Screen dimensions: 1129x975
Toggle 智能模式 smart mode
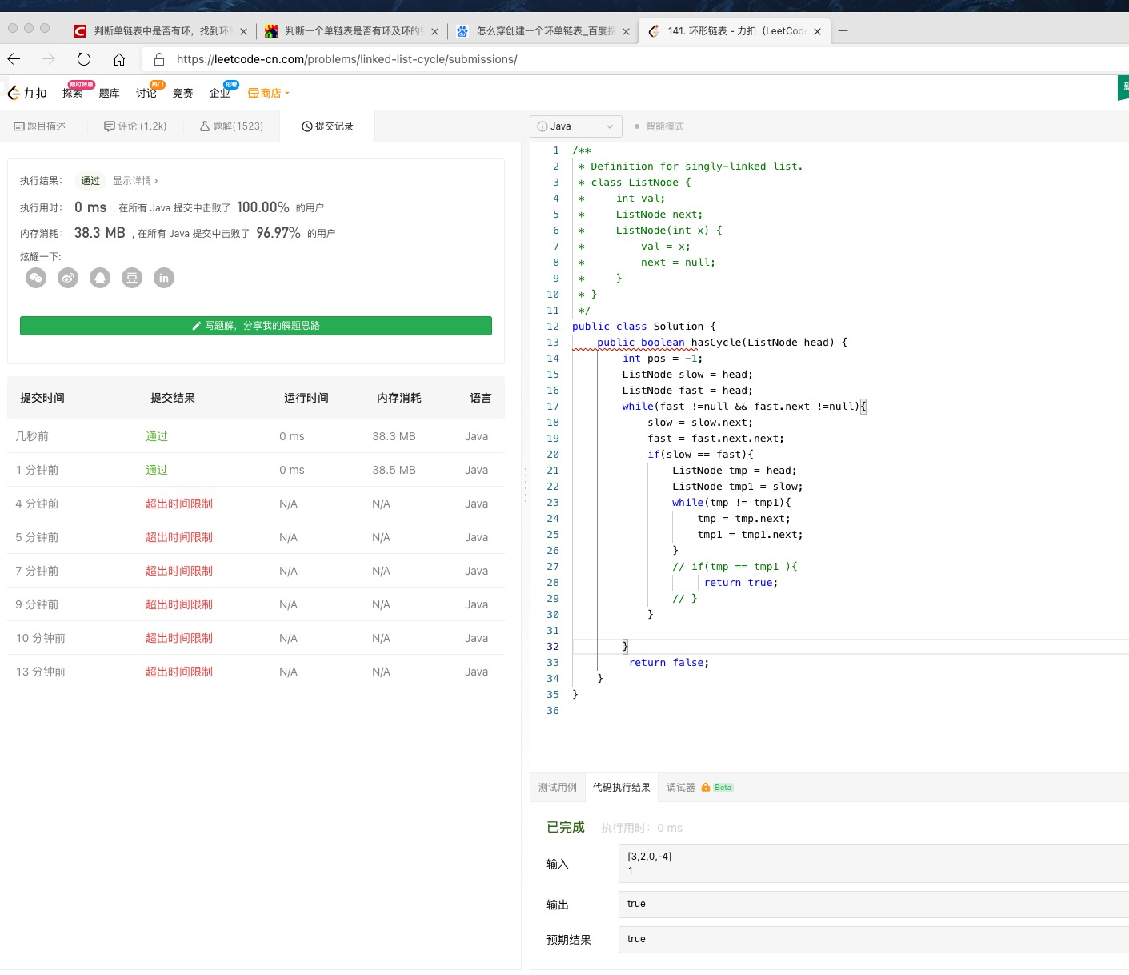click(659, 126)
